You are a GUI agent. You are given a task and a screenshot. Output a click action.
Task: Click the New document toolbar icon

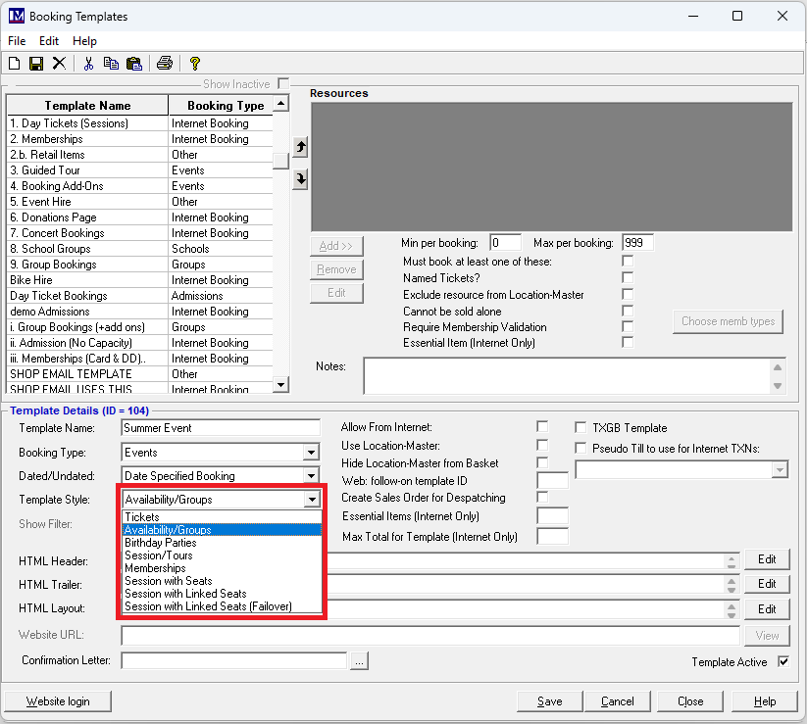point(14,64)
